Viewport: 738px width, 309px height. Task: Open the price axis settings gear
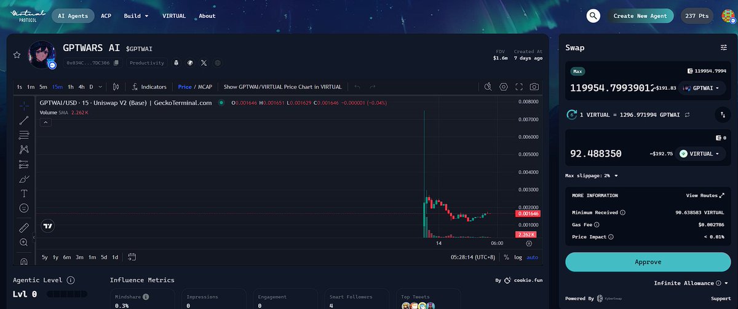tap(529, 243)
